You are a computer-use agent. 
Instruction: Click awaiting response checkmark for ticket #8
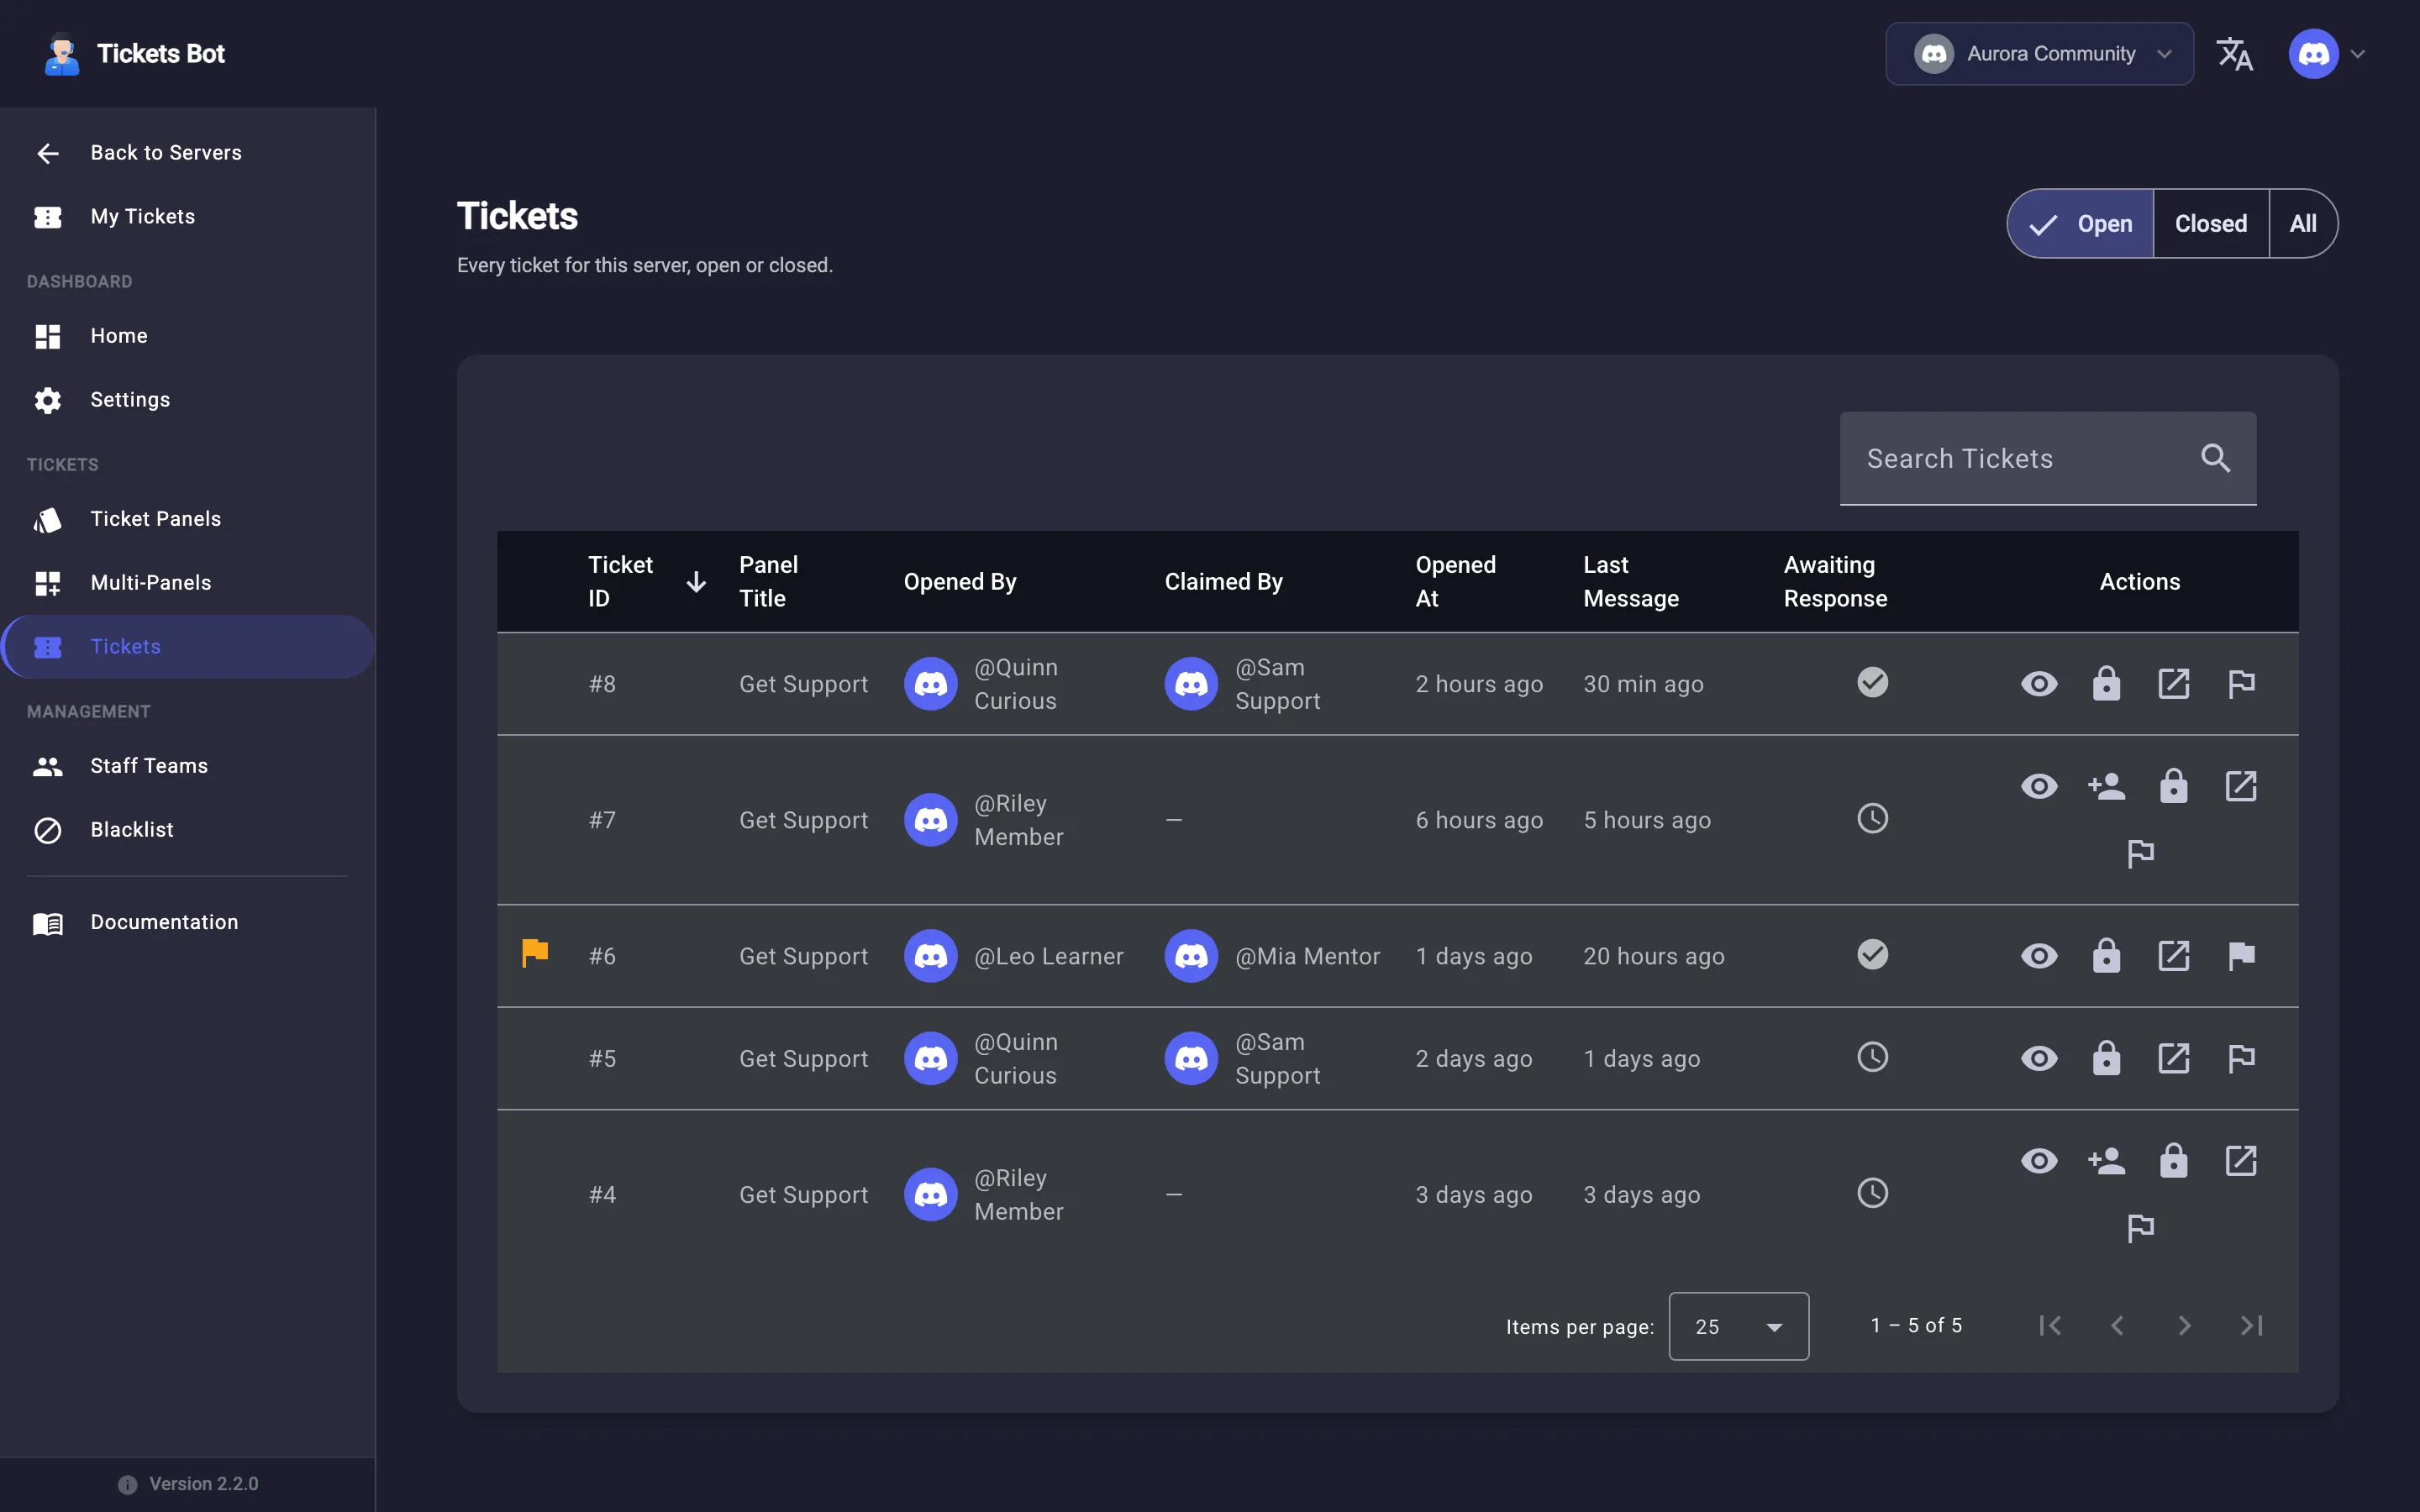point(1872,682)
